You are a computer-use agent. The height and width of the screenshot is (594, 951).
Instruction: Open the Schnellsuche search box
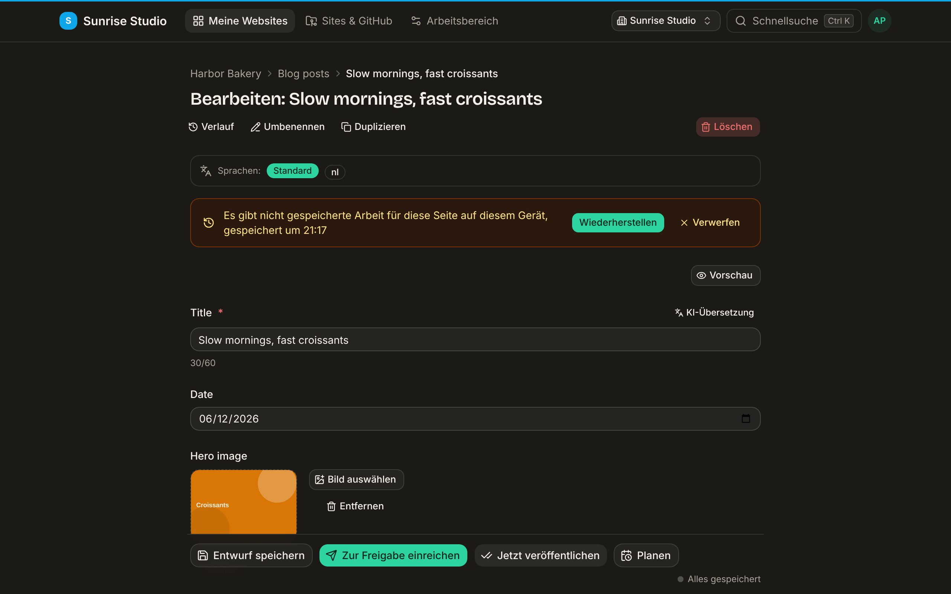click(794, 21)
